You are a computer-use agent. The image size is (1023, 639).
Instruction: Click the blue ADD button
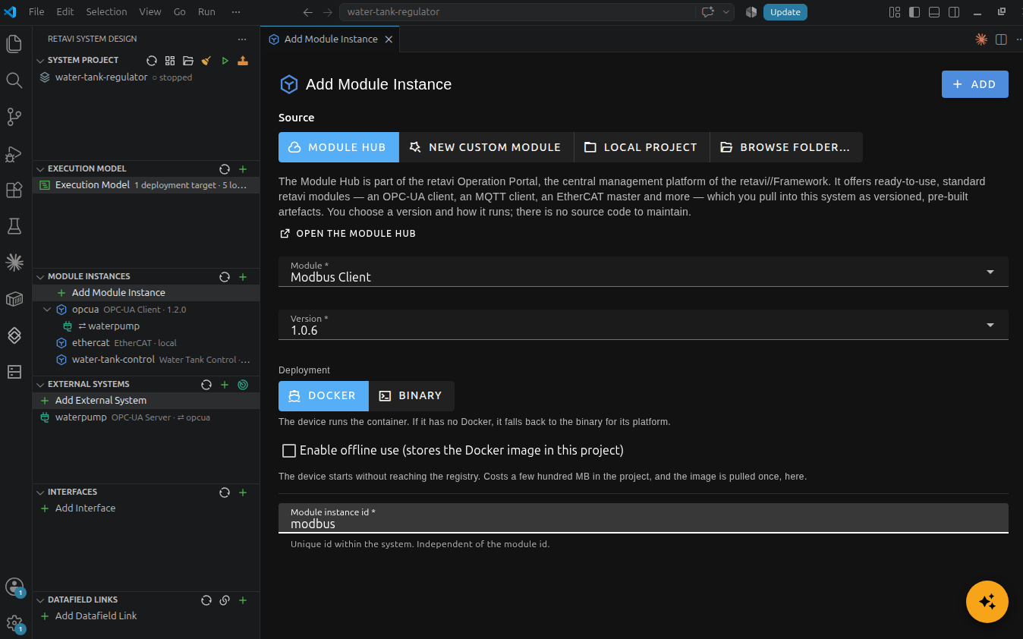coord(975,84)
